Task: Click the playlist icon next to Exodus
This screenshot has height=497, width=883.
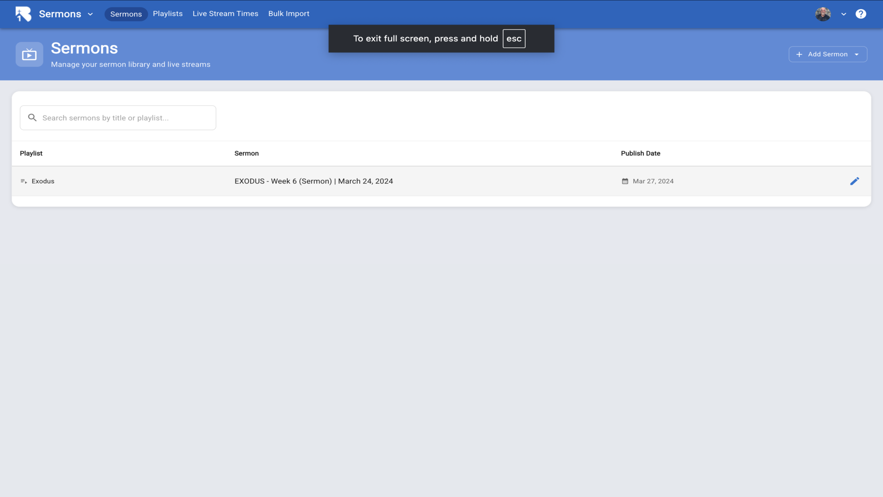Action: [23, 181]
